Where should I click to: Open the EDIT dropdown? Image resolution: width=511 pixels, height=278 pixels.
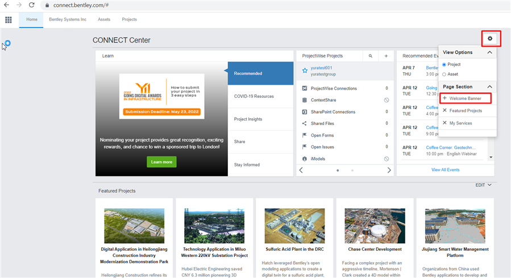point(483,185)
